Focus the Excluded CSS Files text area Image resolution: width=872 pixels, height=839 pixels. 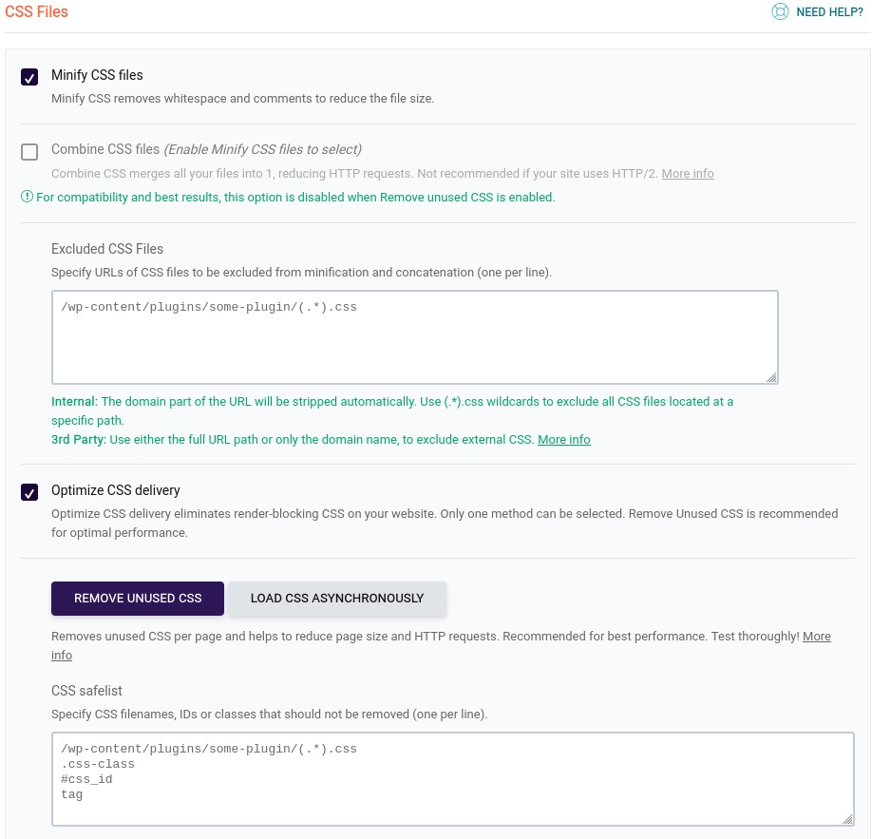(415, 337)
